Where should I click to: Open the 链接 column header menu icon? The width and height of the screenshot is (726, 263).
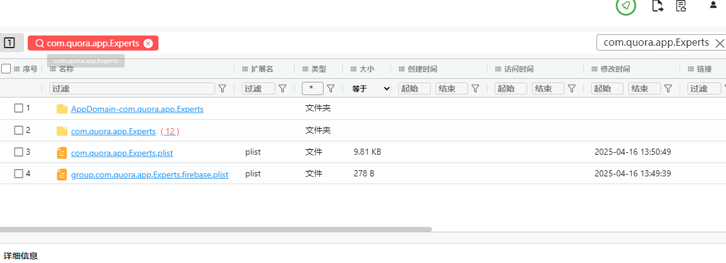coord(691,69)
